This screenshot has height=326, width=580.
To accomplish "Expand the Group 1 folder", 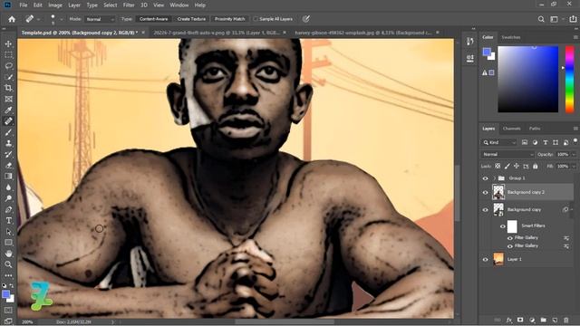I will [494, 178].
